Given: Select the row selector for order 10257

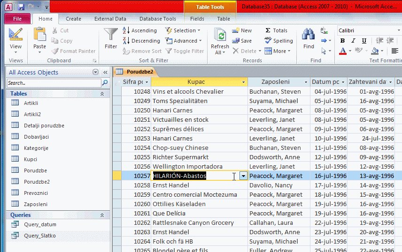Looking at the screenshot, I should click(117, 176).
